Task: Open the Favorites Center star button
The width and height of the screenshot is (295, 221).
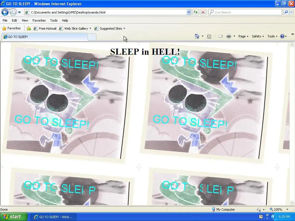Action: coord(11,28)
